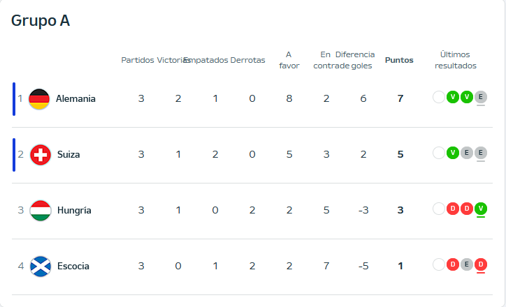Screen dimensions: 506x307
Task: Click the underlined red D badge in Escocia's row
Action: (x=480, y=264)
